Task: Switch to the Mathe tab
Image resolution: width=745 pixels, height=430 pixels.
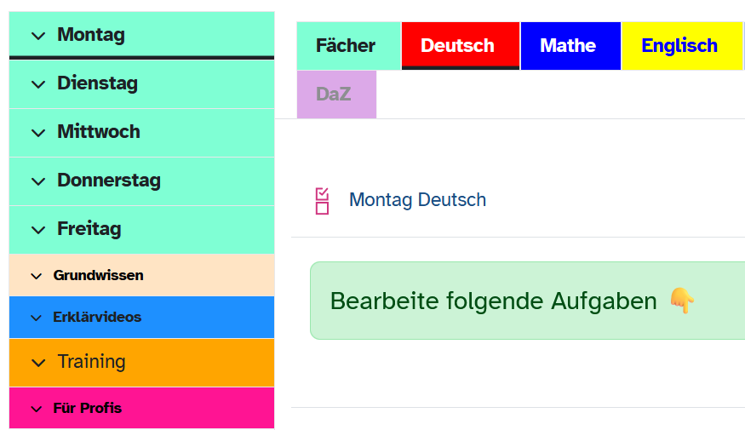Action: coord(568,46)
